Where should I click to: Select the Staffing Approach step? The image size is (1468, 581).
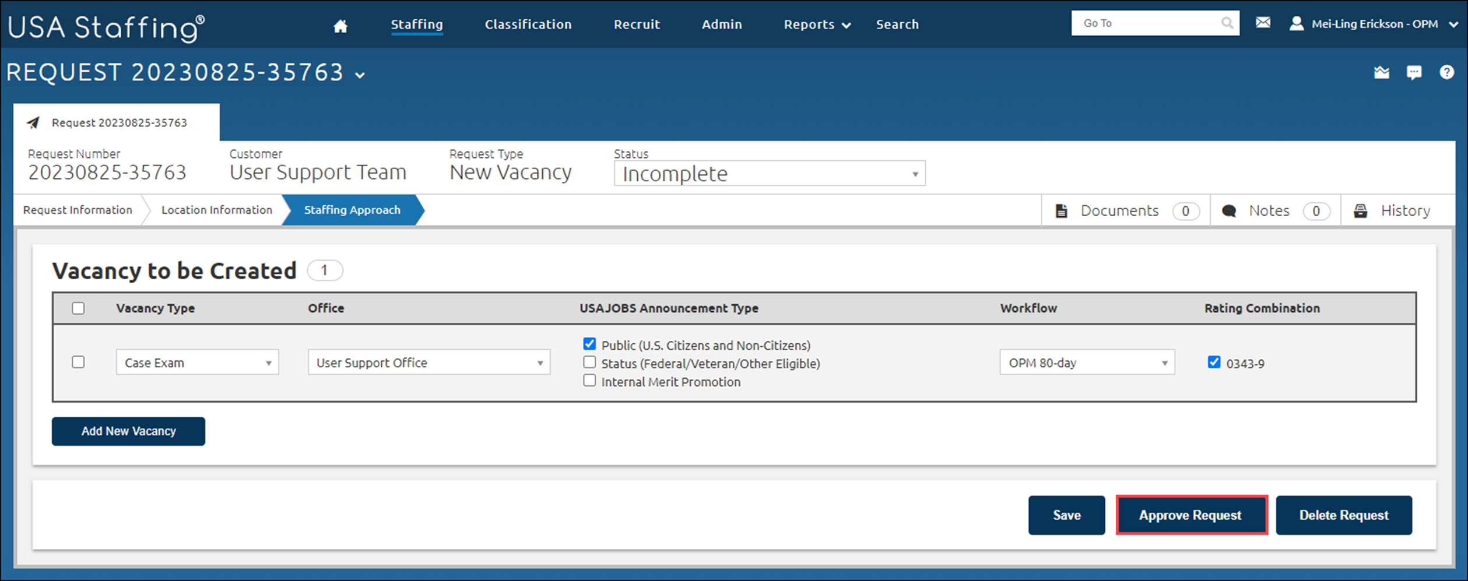[x=352, y=210]
